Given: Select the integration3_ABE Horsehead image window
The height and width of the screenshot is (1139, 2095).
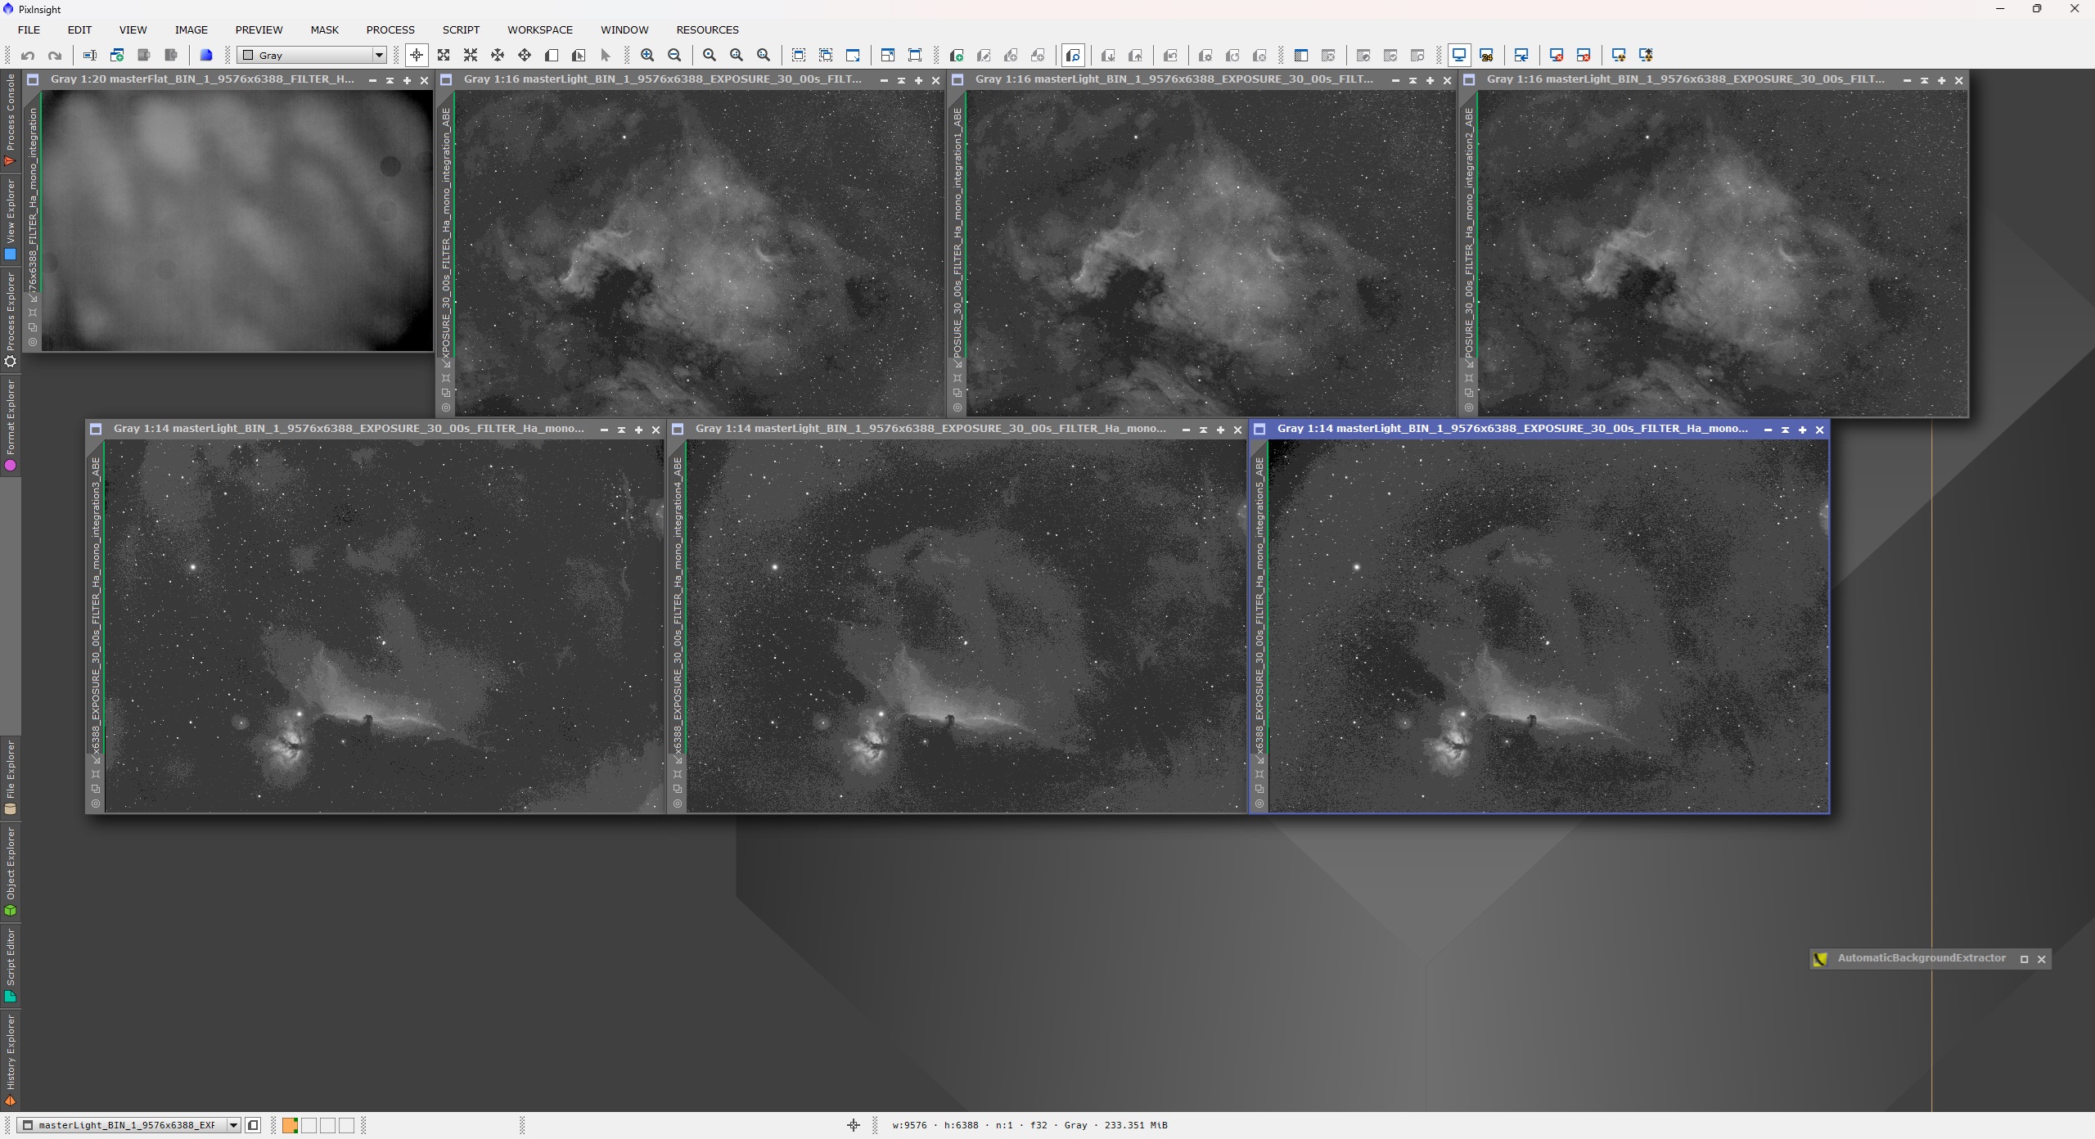Looking at the screenshot, I should pos(385,626).
